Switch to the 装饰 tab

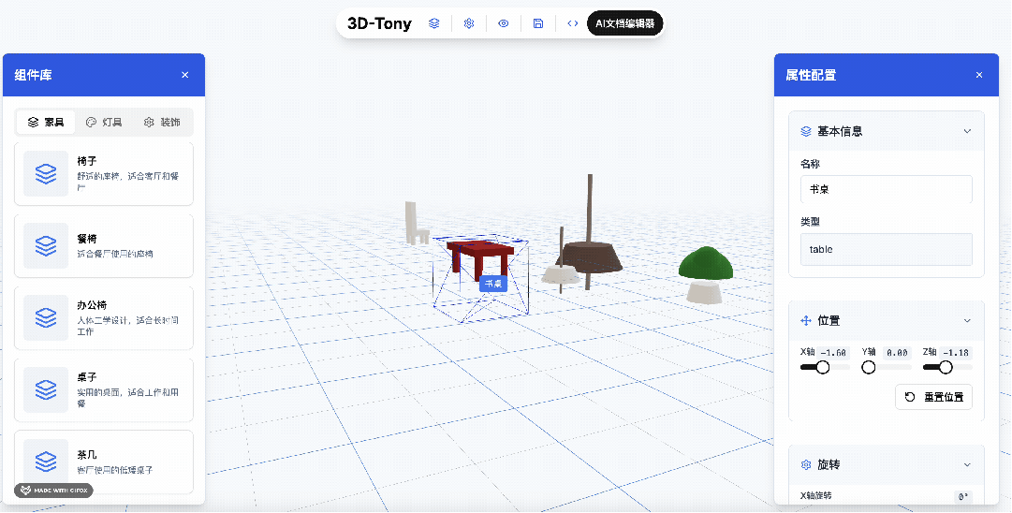(x=162, y=122)
